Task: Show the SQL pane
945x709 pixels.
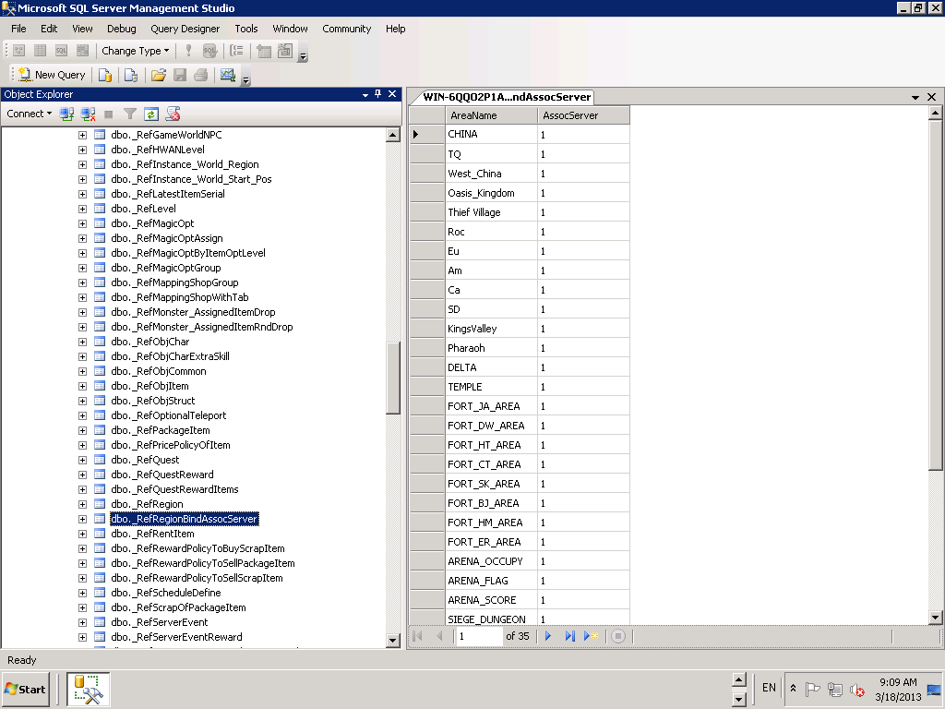Action: 62,51
